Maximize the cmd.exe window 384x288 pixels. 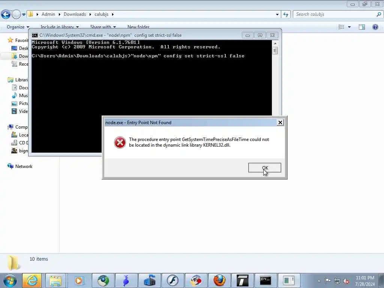tap(260, 35)
